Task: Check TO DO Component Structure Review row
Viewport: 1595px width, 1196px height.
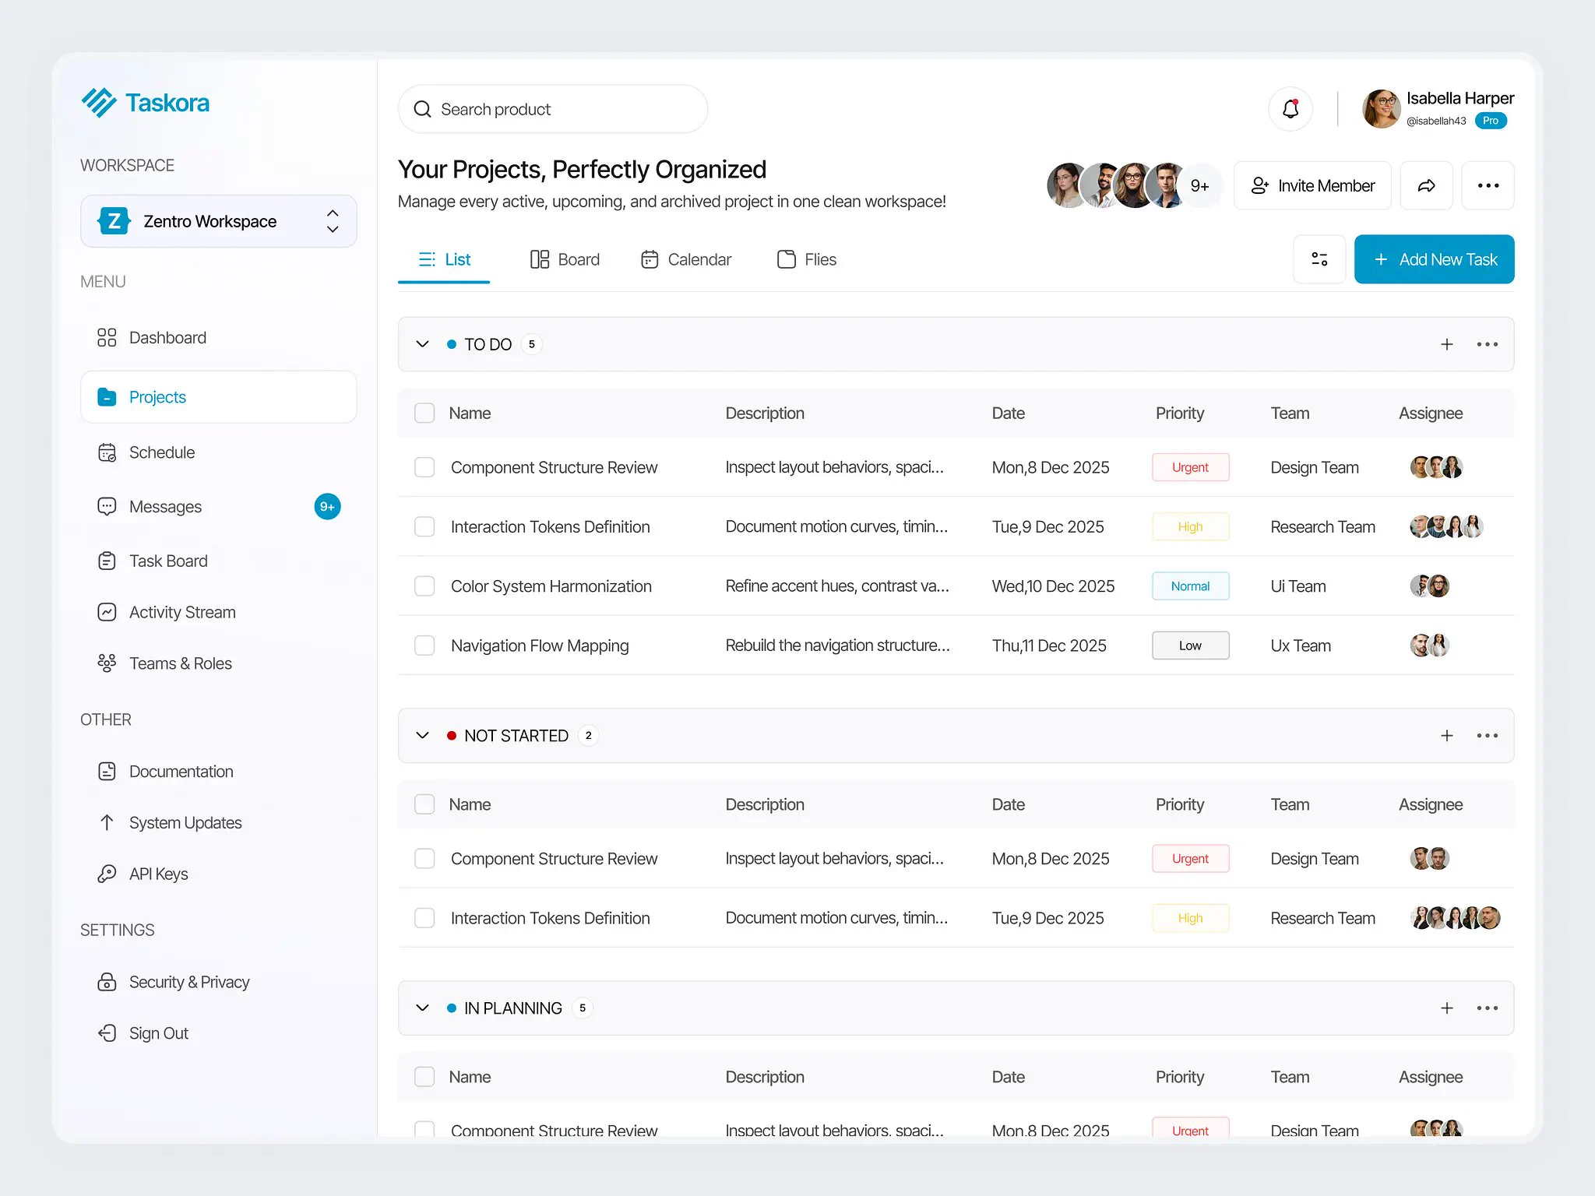Action: click(424, 467)
